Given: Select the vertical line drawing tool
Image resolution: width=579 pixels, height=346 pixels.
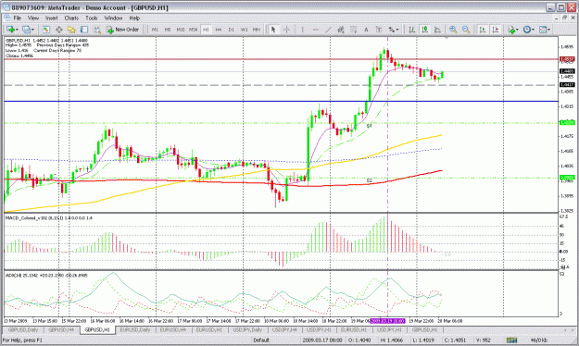Looking at the screenshot, I should [x=302, y=30].
